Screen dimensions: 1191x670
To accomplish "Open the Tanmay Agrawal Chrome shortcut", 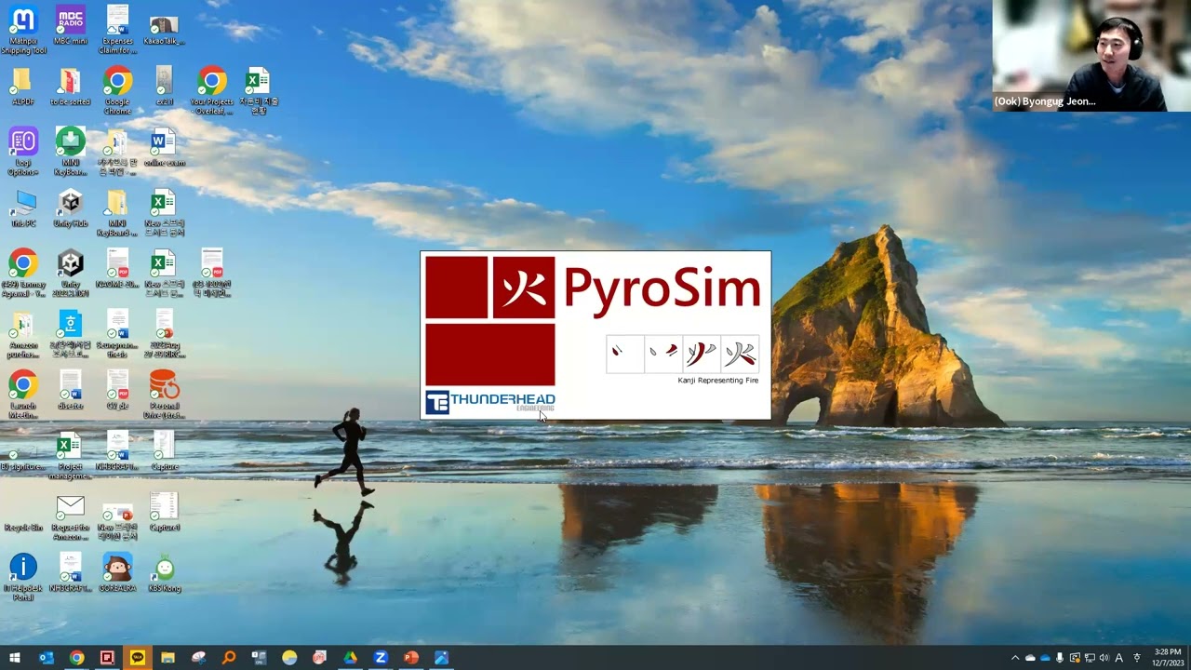I will [23, 273].
